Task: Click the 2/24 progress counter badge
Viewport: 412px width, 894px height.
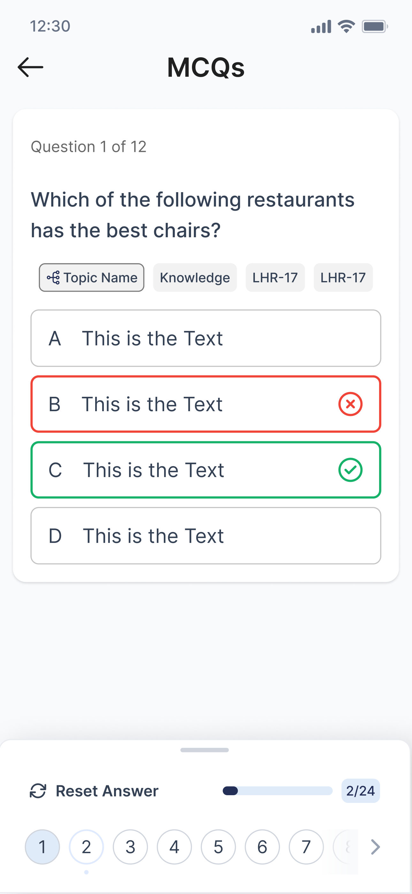Action: [361, 791]
